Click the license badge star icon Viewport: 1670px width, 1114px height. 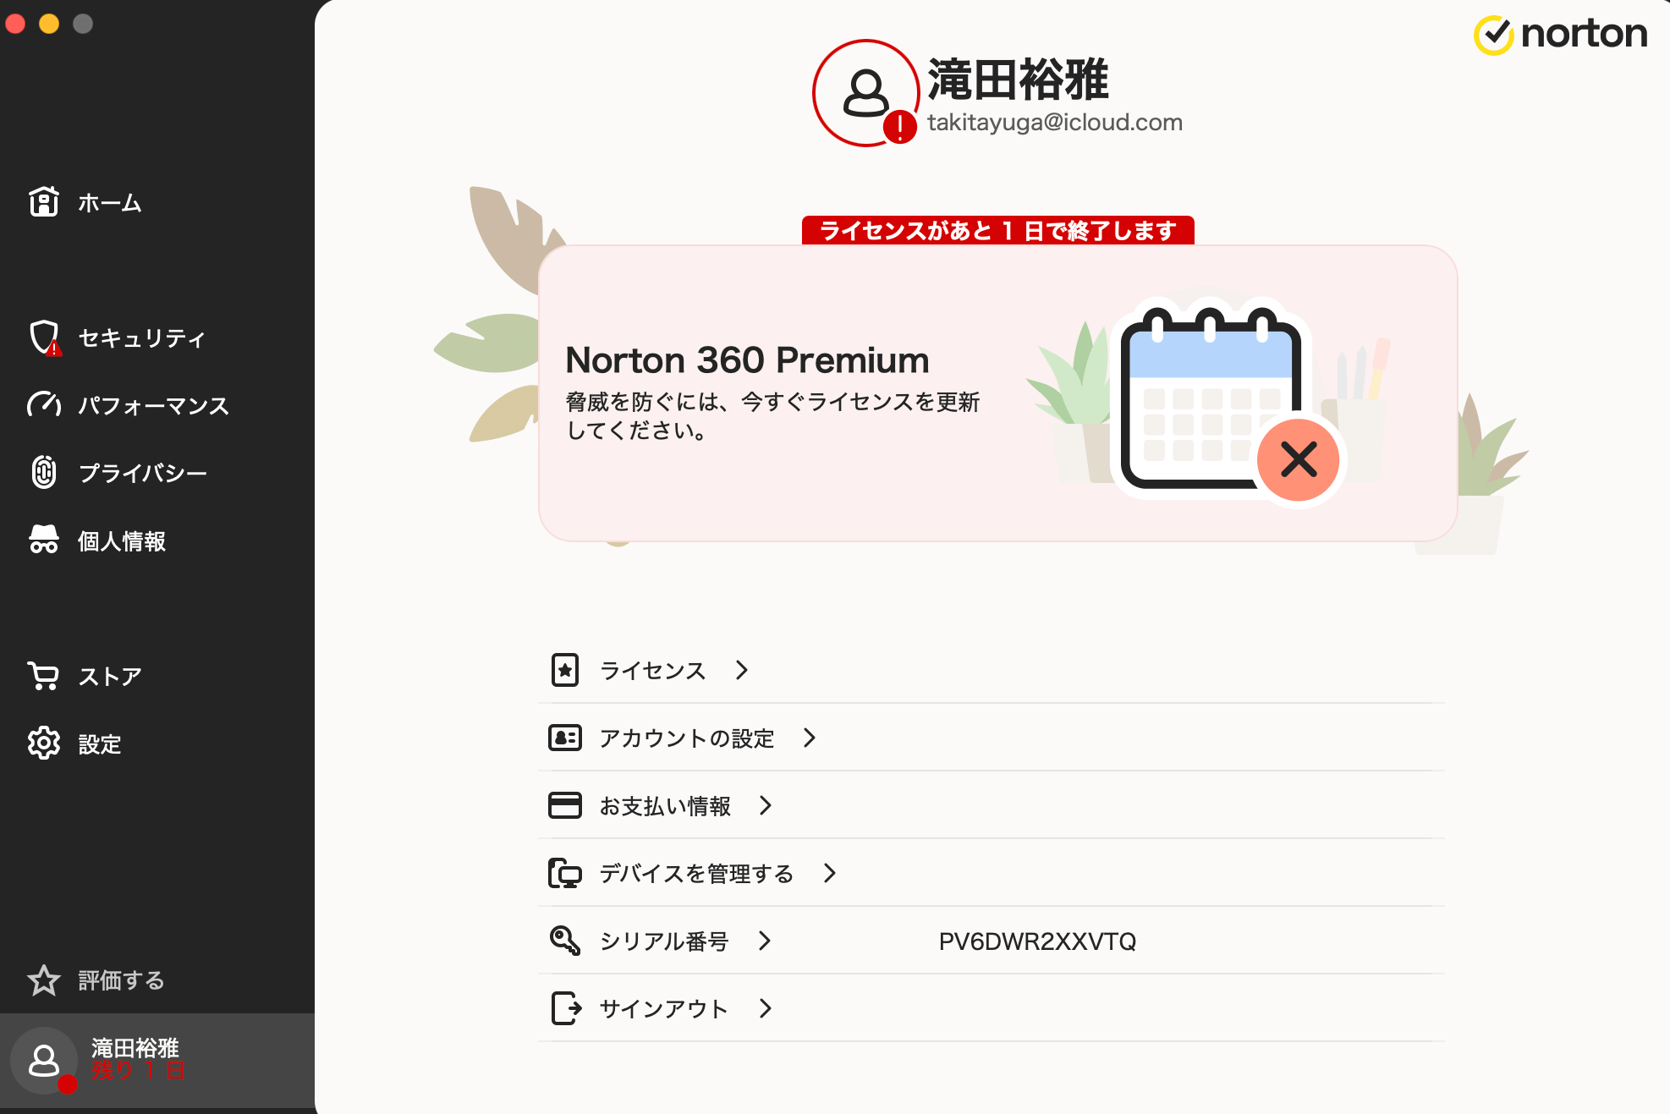coord(565,670)
